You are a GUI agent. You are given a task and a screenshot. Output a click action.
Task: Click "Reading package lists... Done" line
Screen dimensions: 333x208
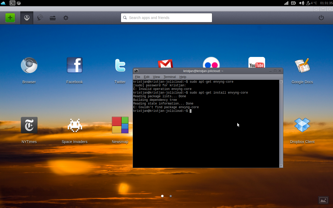[x=159, y=96]
